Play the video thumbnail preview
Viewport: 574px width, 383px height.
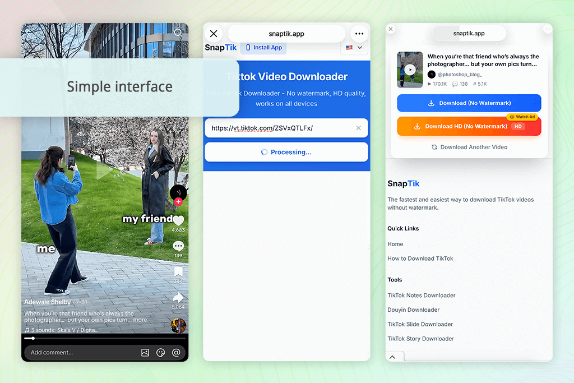pos(410,70)
